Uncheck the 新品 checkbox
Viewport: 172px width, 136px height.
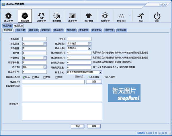pyautogui.click(x=24, y=77)
